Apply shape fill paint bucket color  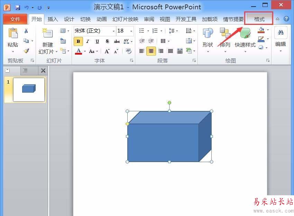click(x=261, y=30)
